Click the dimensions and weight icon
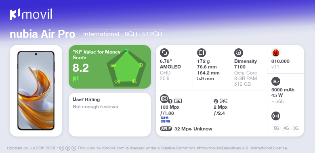Image resolution: width=315 pixels, height=153 pixels. (x=202, y=53)
